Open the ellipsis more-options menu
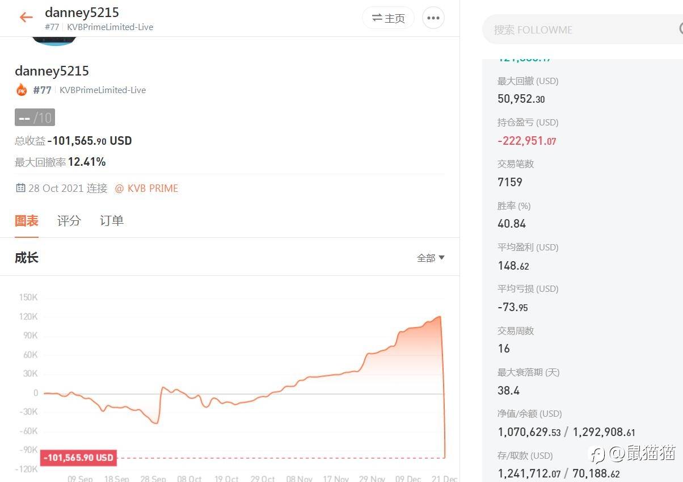The width and height of the screenshot is (683, 482). coord(433,18)
